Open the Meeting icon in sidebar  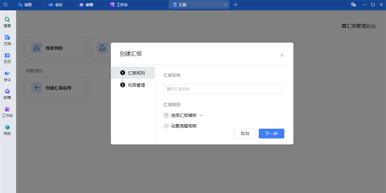pos(7,74)
